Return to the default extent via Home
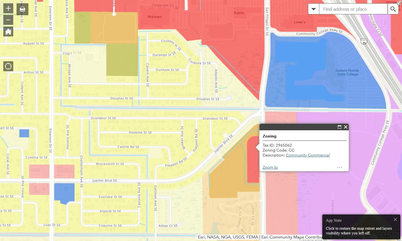The width and height of the screenshot is (402, 241). [x=8, y=32]
